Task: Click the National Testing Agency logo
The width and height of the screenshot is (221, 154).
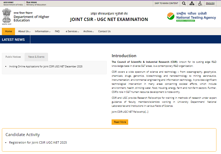Action: click(191, 17)
